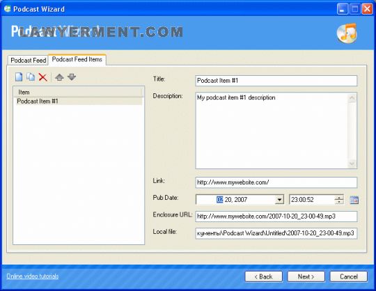This screenshot has height=291, width=376.
Task: Open the Online video tutorials link
Action: coord(32,276)
